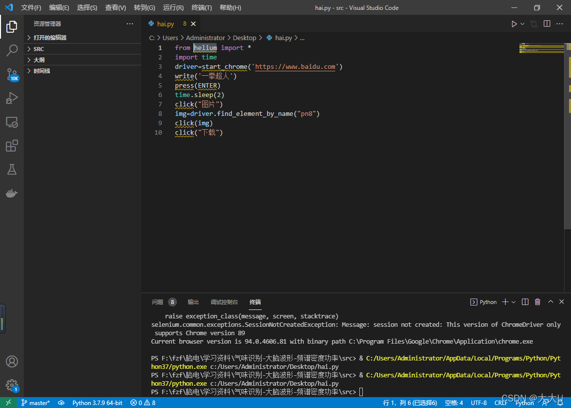This screenshot has height=408, width=571.
Task: Open the 编辑(E) menu
Action: click(59, 7)
